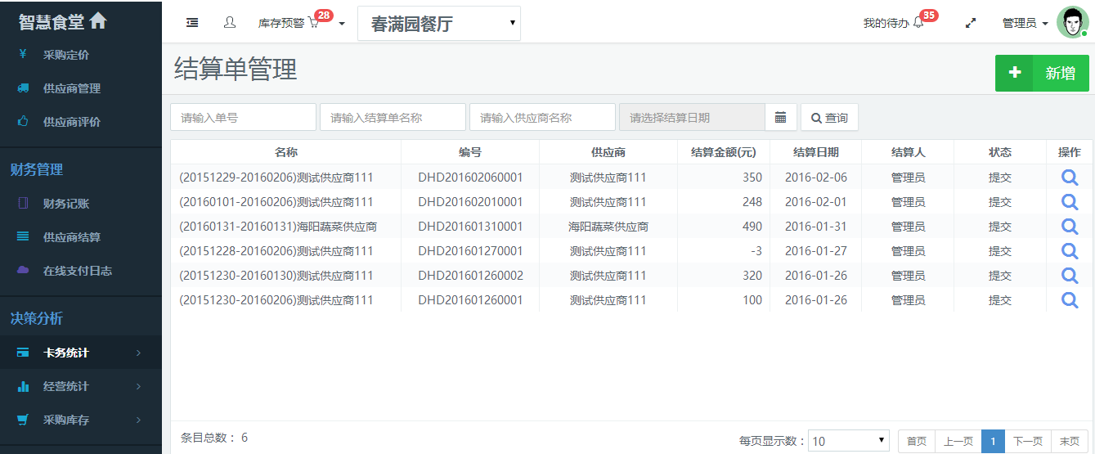Click the fullscreen expand arrows icon
This screenshot has width=1095, height=454.
pos(971,24)
